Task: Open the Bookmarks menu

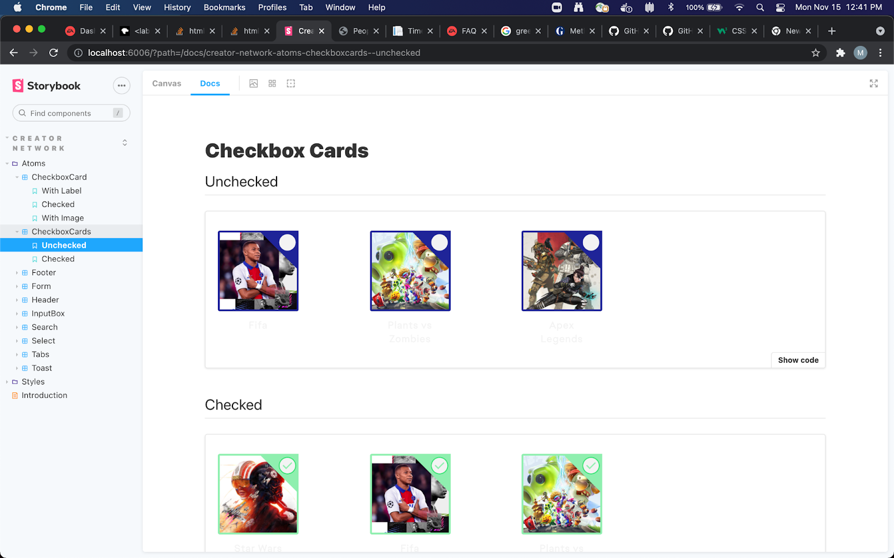Action: [225, 7]
